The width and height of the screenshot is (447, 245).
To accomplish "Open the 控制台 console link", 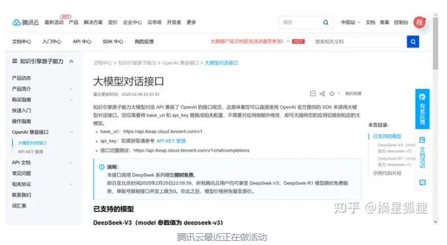I will (x=401, y=23).
